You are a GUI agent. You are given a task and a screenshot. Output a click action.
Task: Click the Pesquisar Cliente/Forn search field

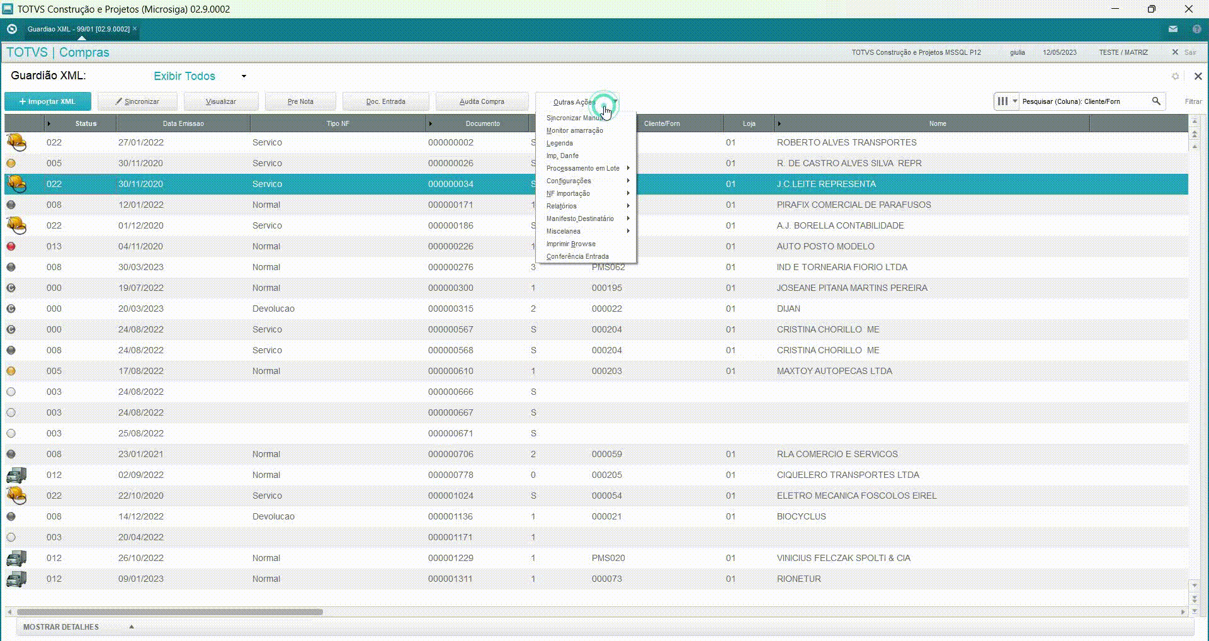(1085, 101)
